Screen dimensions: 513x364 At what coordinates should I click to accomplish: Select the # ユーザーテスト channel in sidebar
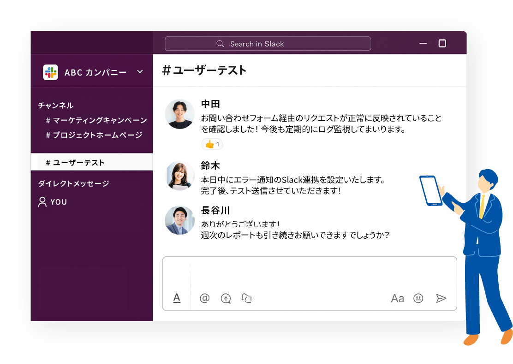pos(92,162)
